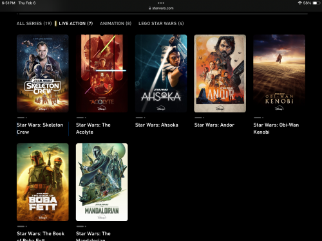Open the Obi-Wan Kenobi poster
The height and width of the screenshot is (241, 322).
click(x=279, y=73)
